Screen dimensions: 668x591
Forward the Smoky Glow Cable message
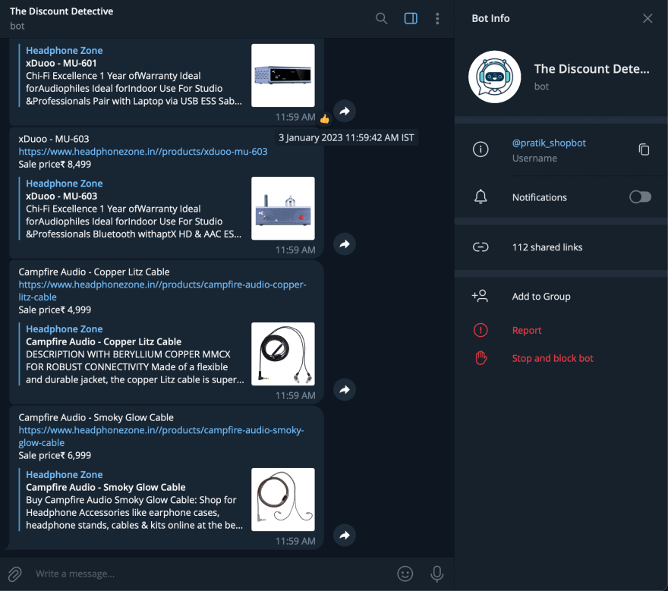pos(345,536)
